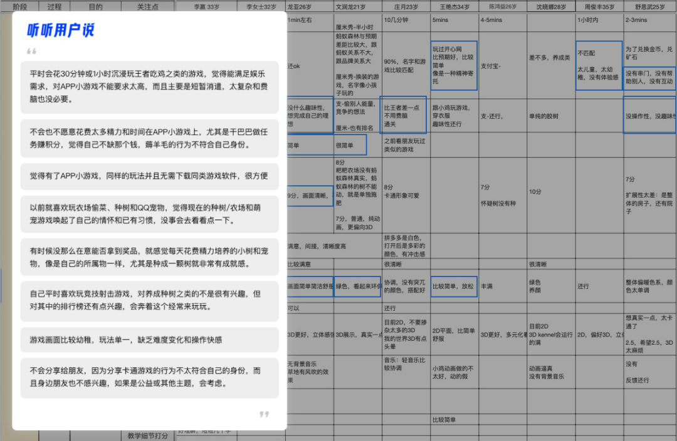Viewport: 677px width, 441px height.
Task: Select the '比王者差一点' cell
Action: [x=404, y=116]
